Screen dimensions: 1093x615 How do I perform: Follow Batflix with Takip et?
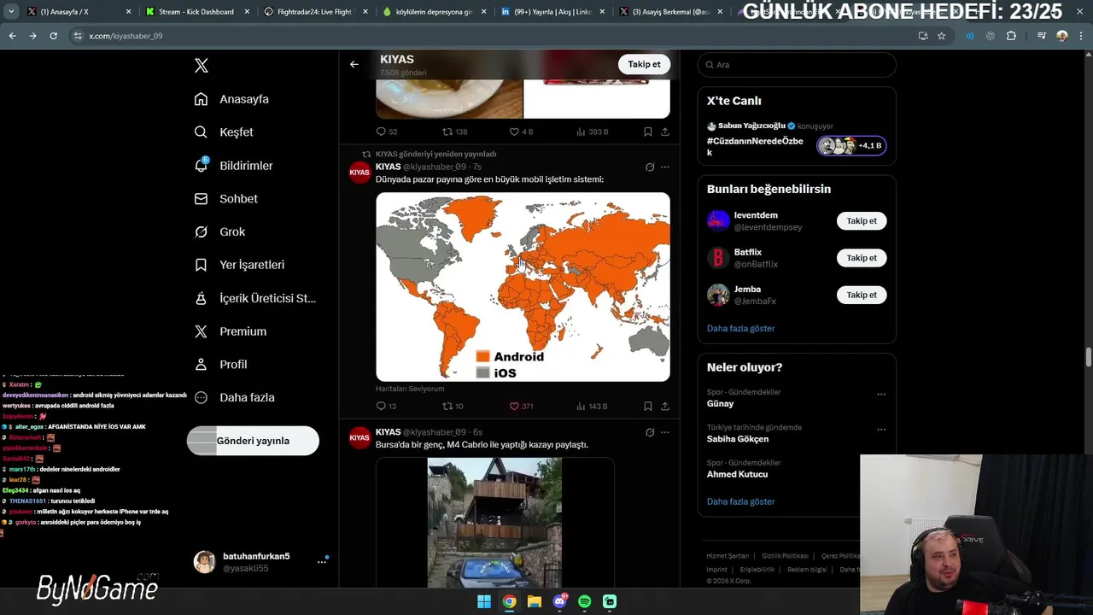[862, 258]
